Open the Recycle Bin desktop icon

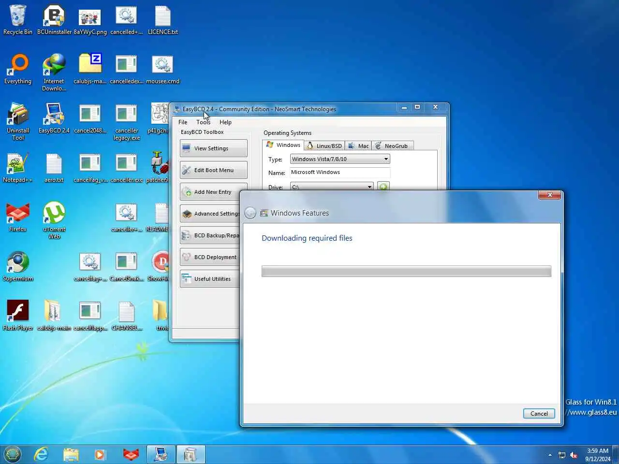(18, 20)
